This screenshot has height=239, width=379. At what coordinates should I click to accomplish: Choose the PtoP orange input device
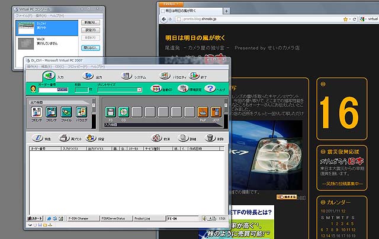(x=203, y=112)
